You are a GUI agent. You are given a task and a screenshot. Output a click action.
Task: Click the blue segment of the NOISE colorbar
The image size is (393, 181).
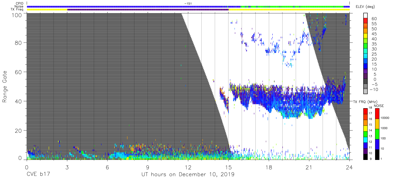tap(377, 144)
